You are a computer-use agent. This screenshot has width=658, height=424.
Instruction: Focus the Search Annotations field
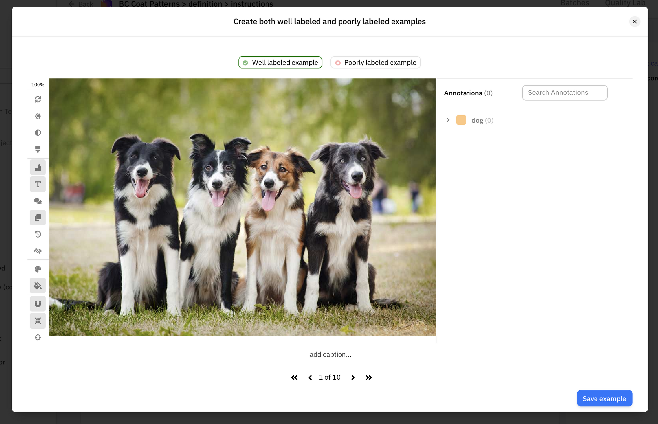[x=565, y=93]
